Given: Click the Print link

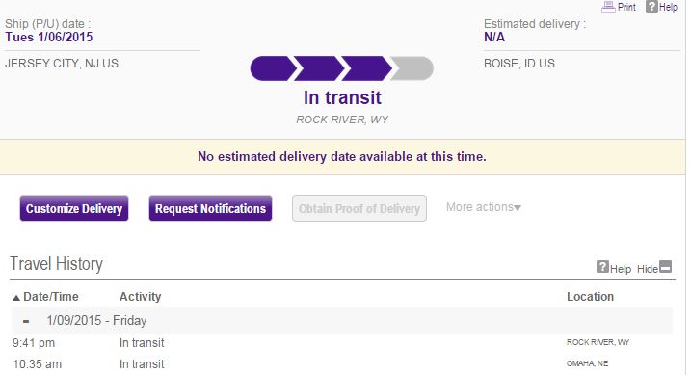Looking at the screenshot, I should [626, 7].
